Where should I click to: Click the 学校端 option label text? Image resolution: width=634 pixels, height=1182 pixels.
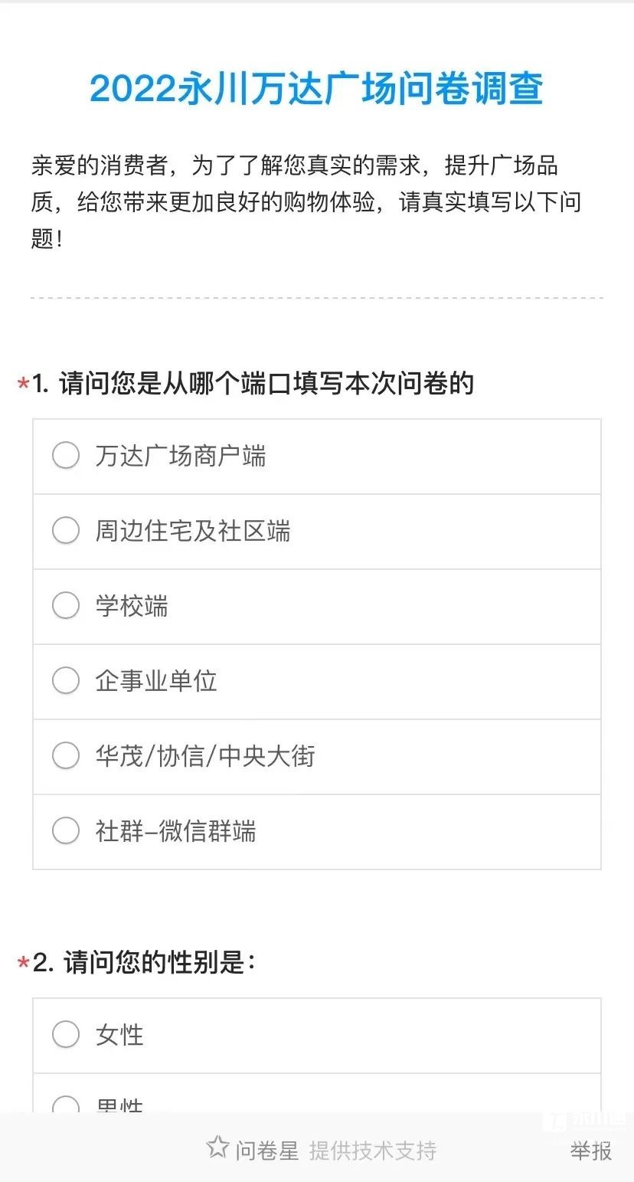click(132, 606)
